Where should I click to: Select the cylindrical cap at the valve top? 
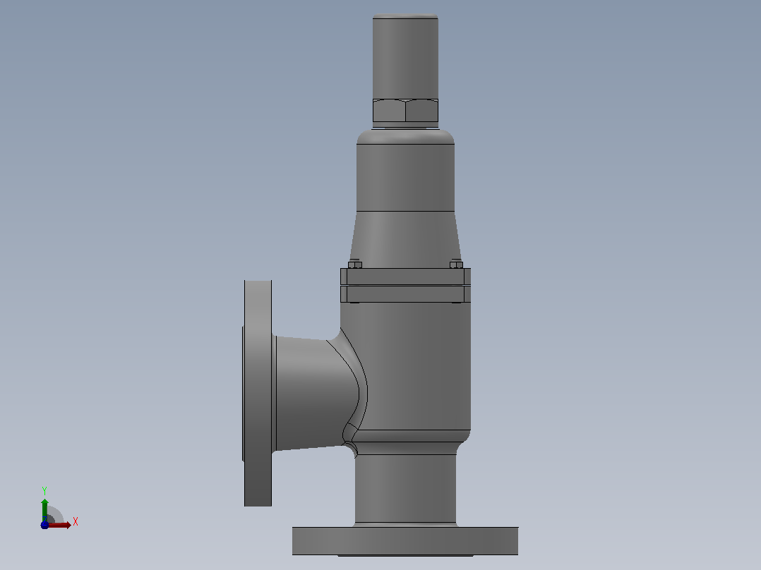(405, 56)
